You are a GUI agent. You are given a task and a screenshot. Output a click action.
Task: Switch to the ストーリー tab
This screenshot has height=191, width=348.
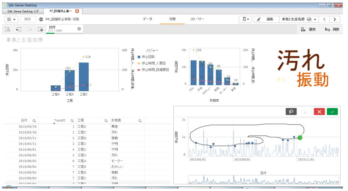pyautogui.click(x=197, y=19)
